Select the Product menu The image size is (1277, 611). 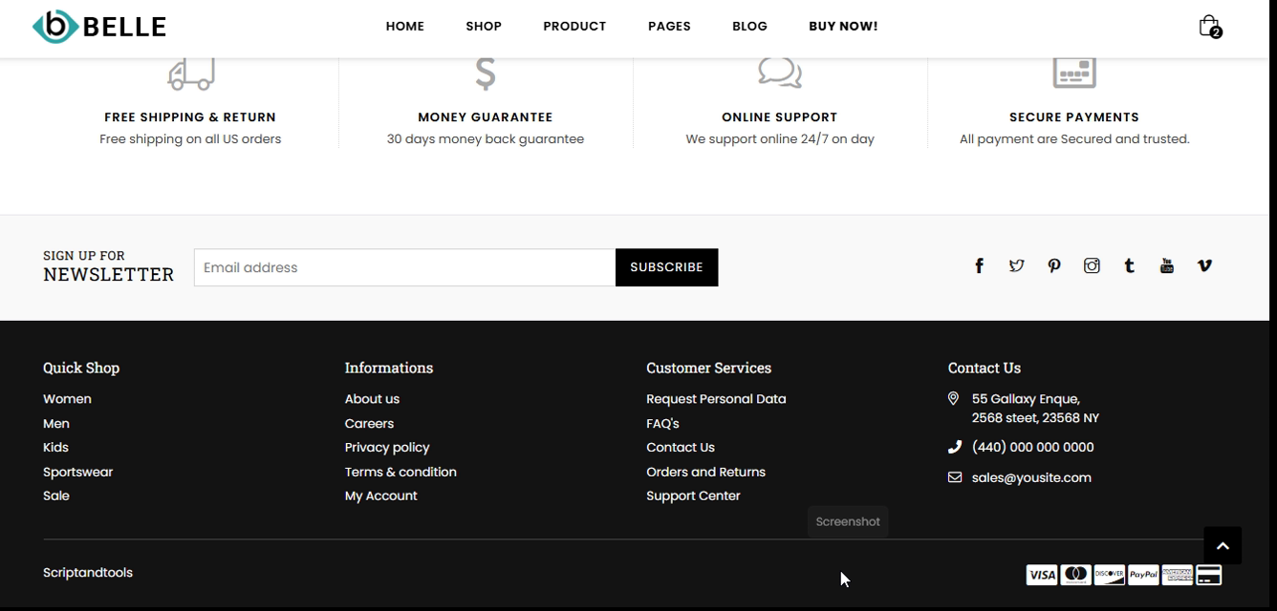point(574,26)
